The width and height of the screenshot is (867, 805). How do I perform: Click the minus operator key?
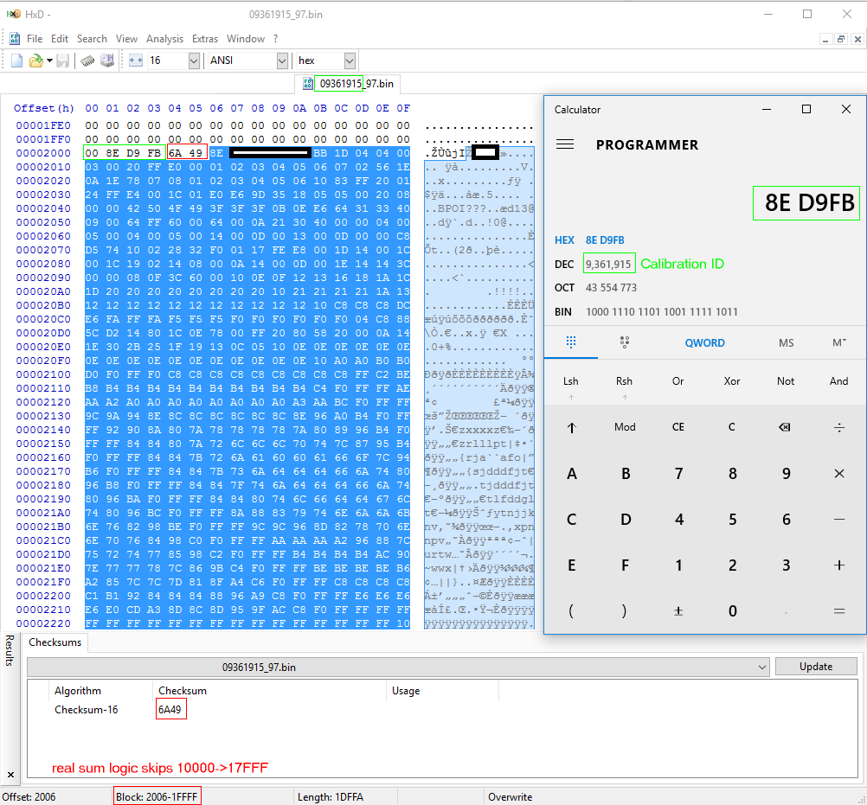point(838,520)
